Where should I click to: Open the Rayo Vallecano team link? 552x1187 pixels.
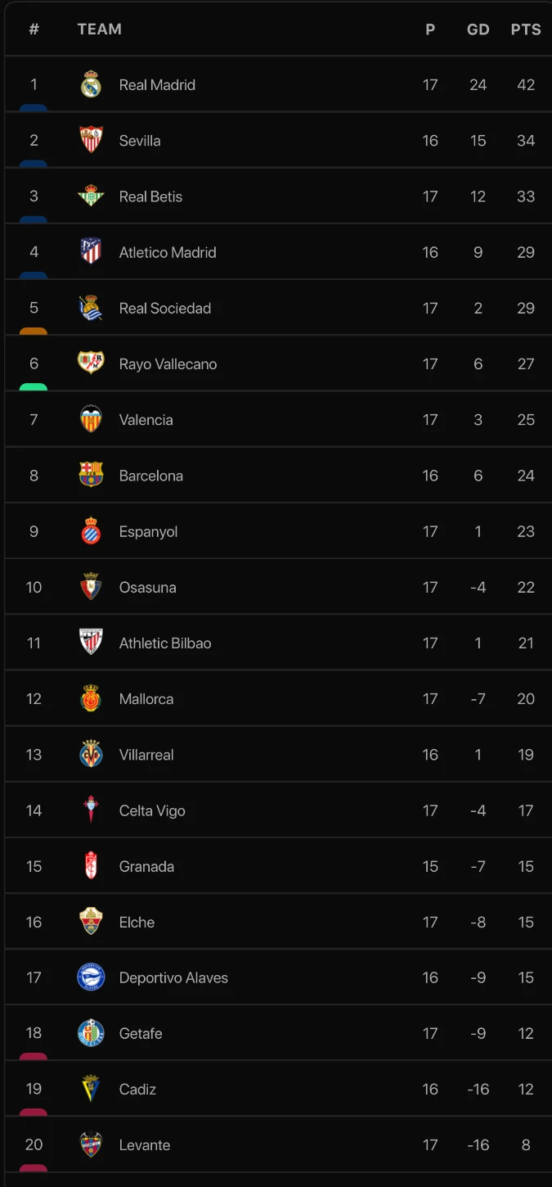point(168,364)
